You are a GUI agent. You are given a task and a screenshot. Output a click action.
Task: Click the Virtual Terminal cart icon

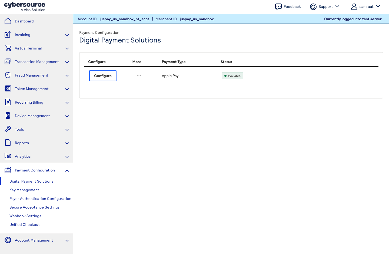[8, 48]
